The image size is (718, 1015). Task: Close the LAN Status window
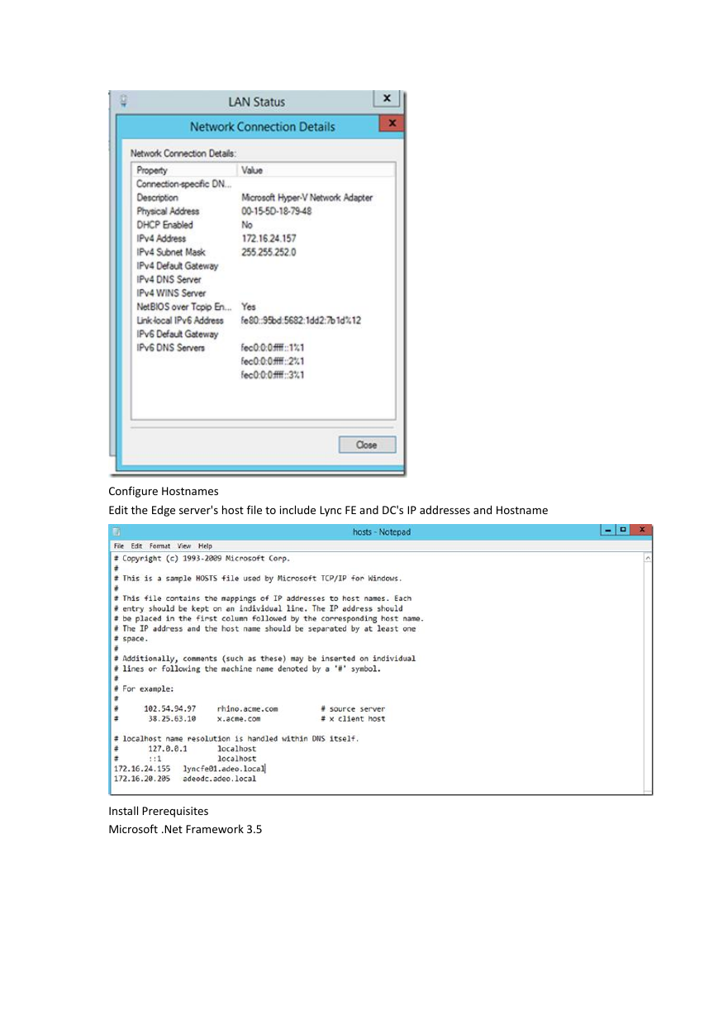point(386,98)
